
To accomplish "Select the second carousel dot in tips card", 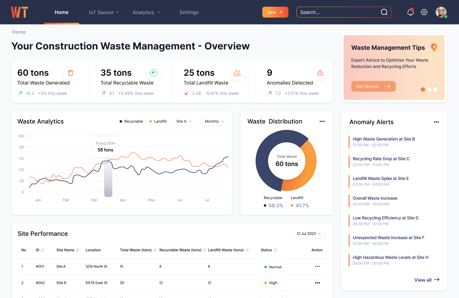I will (429, 90).
